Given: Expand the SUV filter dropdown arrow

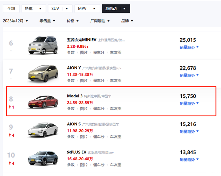Looking at the screenshot, I should [x=67, y=8].
